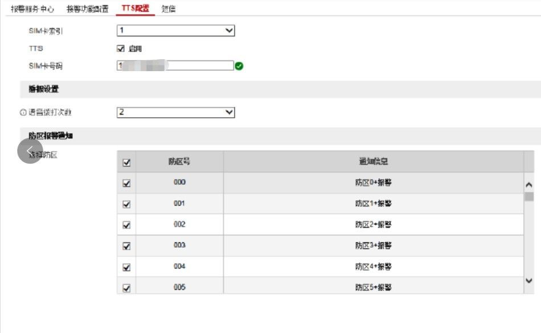The image size is (541, 333).
Task: Click the 防区0+报警 notification cell
Action: tap(374, 182)
